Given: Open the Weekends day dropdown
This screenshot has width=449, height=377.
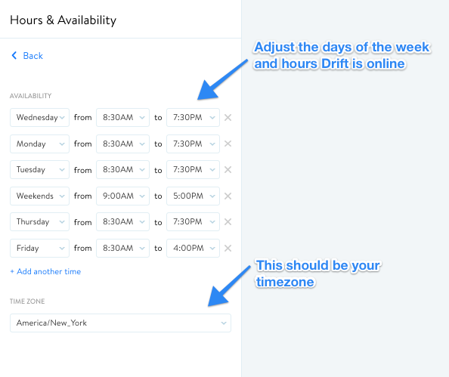Looking at the screenshot, I should pyautogui.click(x=39, y=196).
